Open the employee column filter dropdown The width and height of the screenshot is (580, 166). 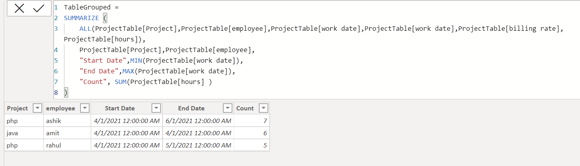85,108
